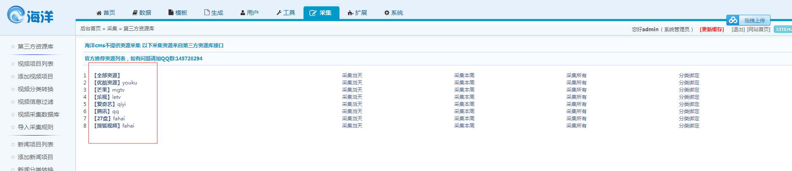Open the 首页 home tab with the house icon
Screen dimensions: 792x171
[106, 13]
